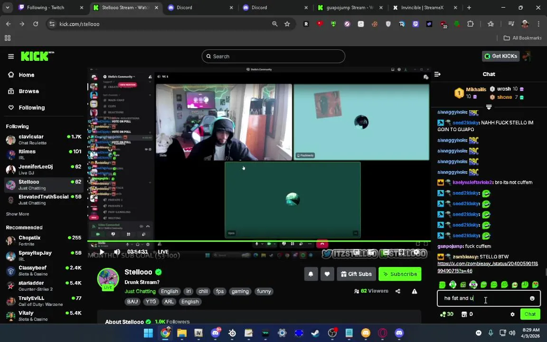Open Chrome extensions puzzle icon
This screenshot has width=547, height=342.
point(471,24)
